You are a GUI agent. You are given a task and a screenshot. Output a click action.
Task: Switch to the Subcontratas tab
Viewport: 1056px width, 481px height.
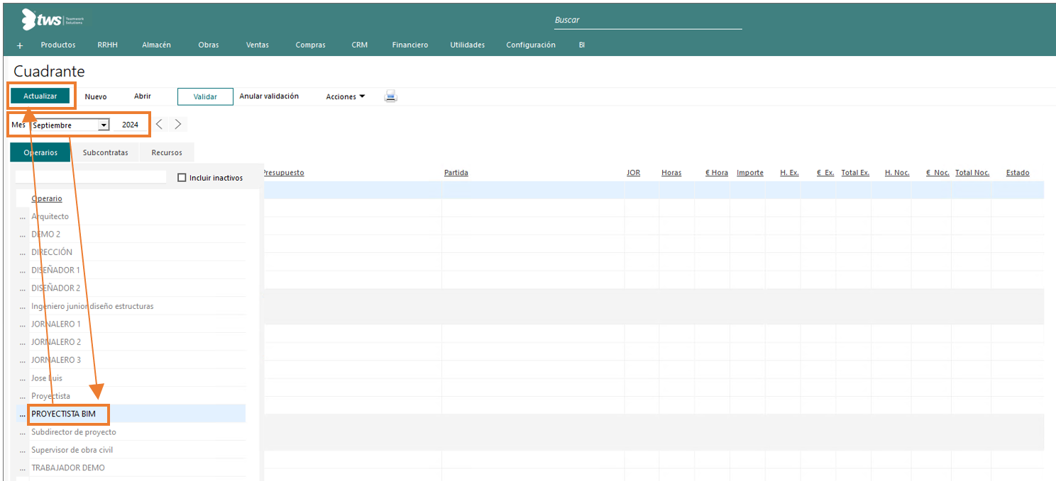pos(106,152)
